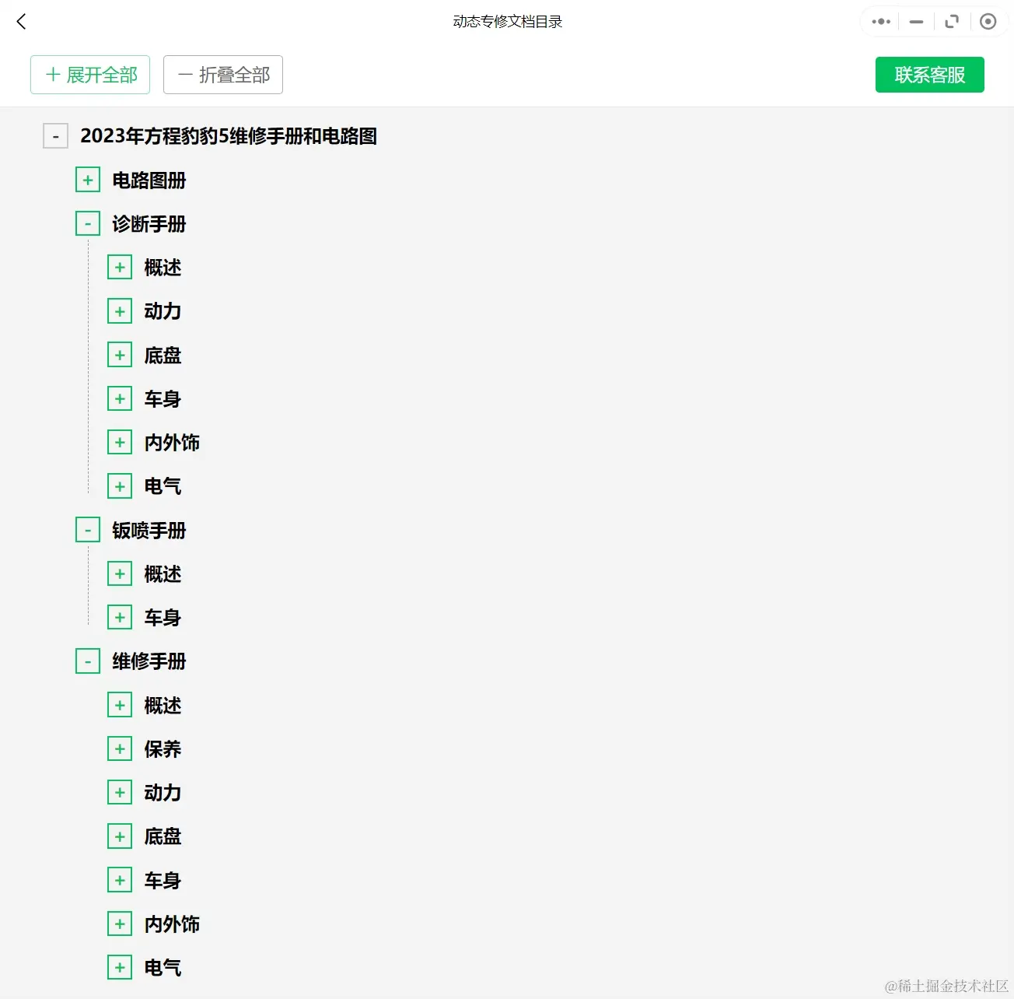Select 电气 at the bottom of 维修手册
The height and width of the screenshot is (999, 1014).
coord(162,967)
